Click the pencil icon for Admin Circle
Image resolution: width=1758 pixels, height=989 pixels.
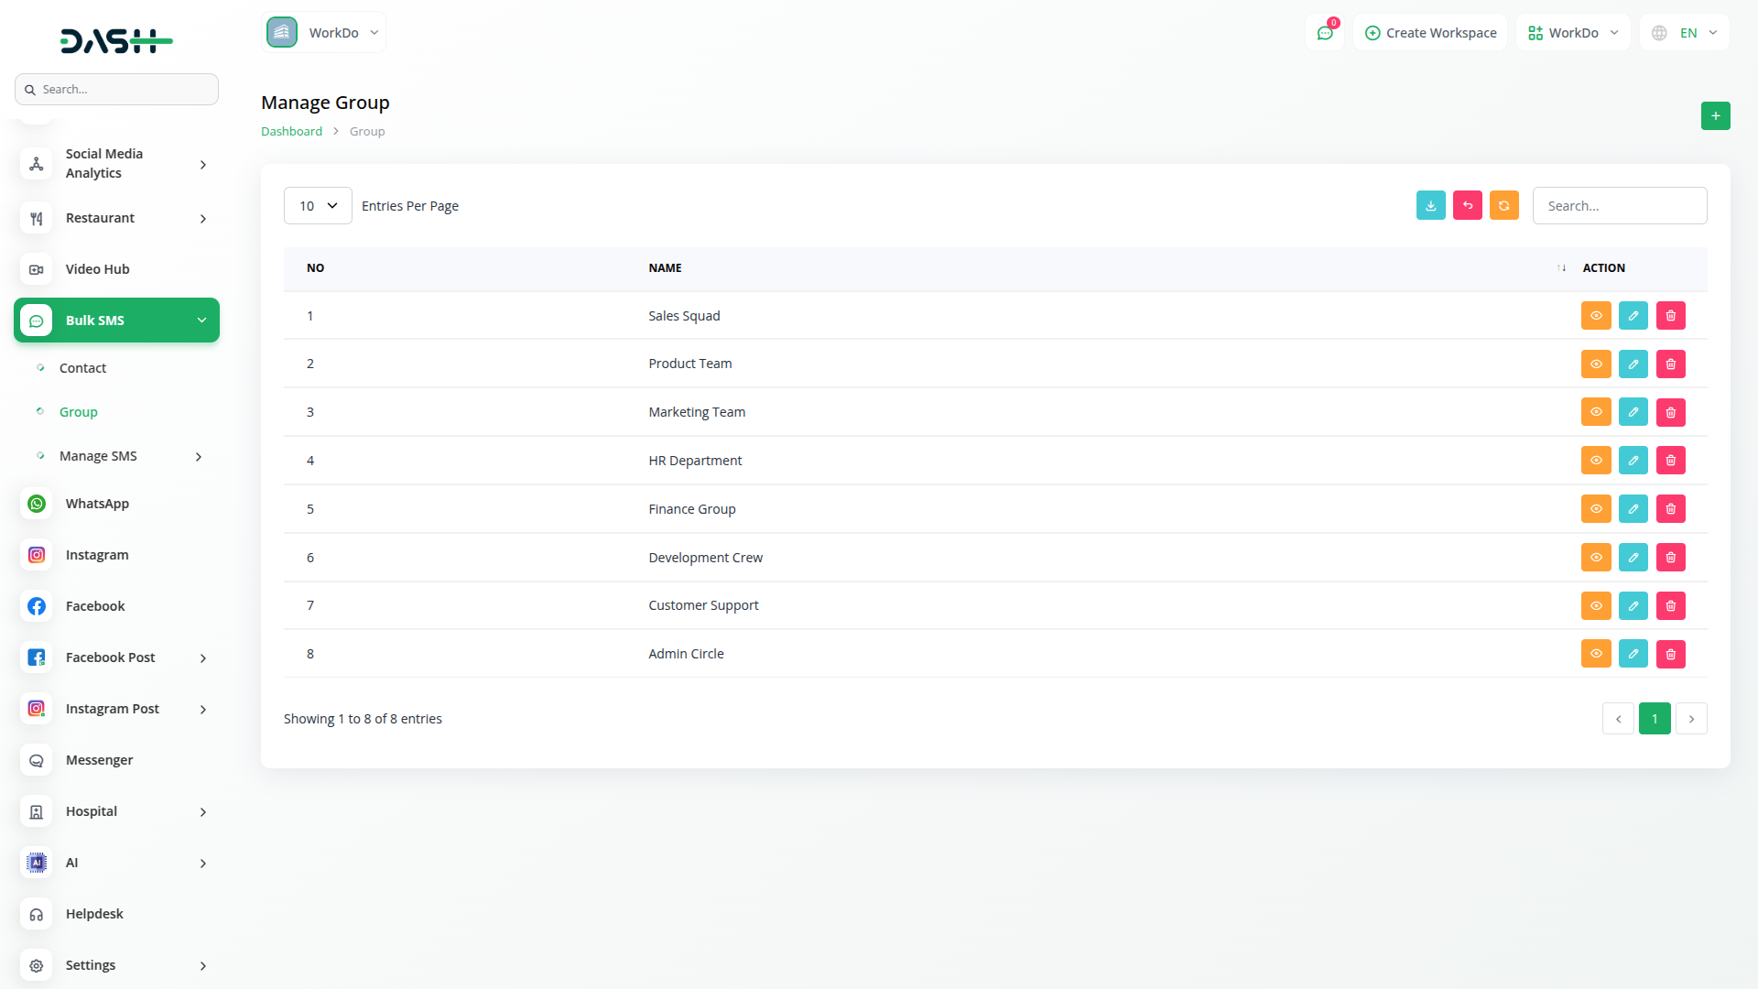pyautogui.click(x=1633, y=654)
